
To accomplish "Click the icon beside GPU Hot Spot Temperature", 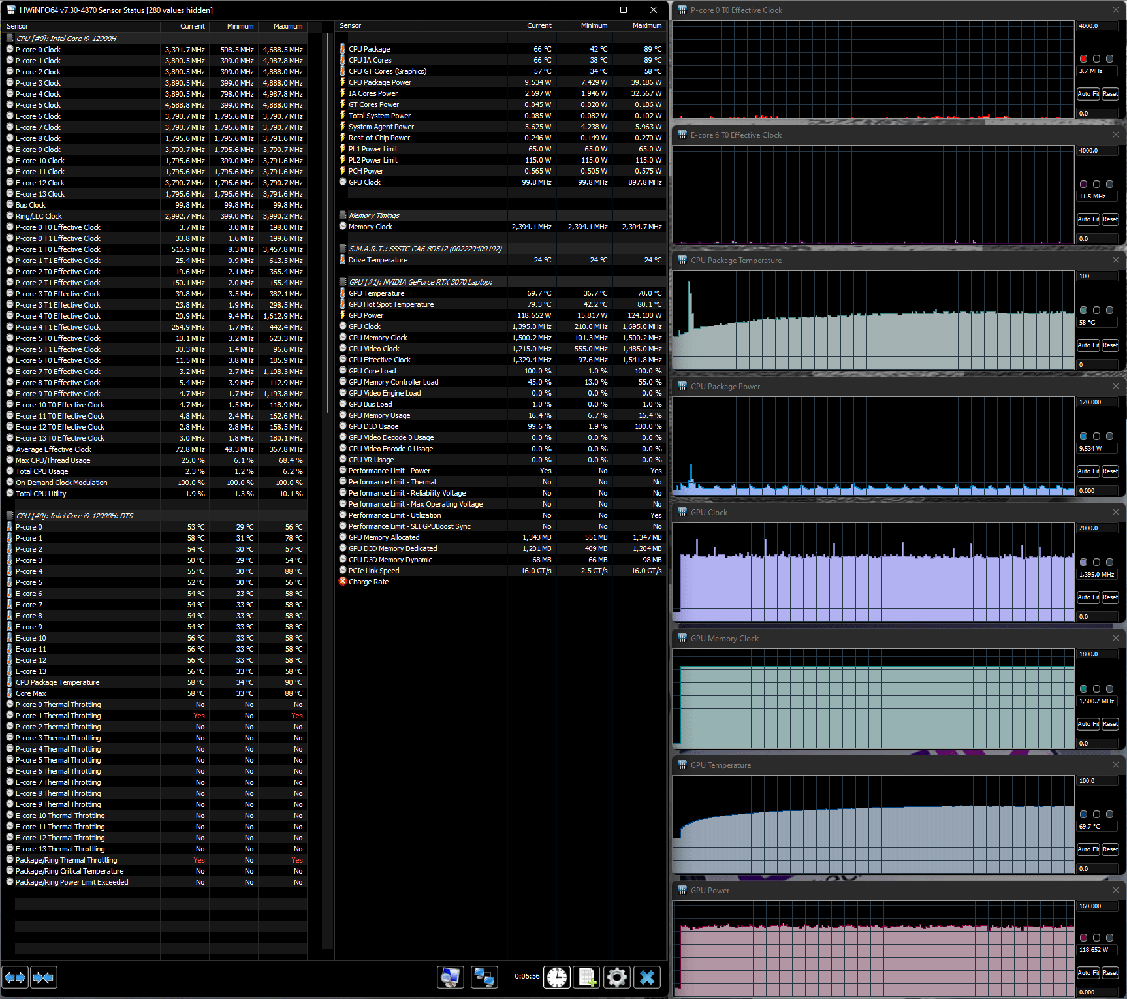I will [x=343, y=304].
